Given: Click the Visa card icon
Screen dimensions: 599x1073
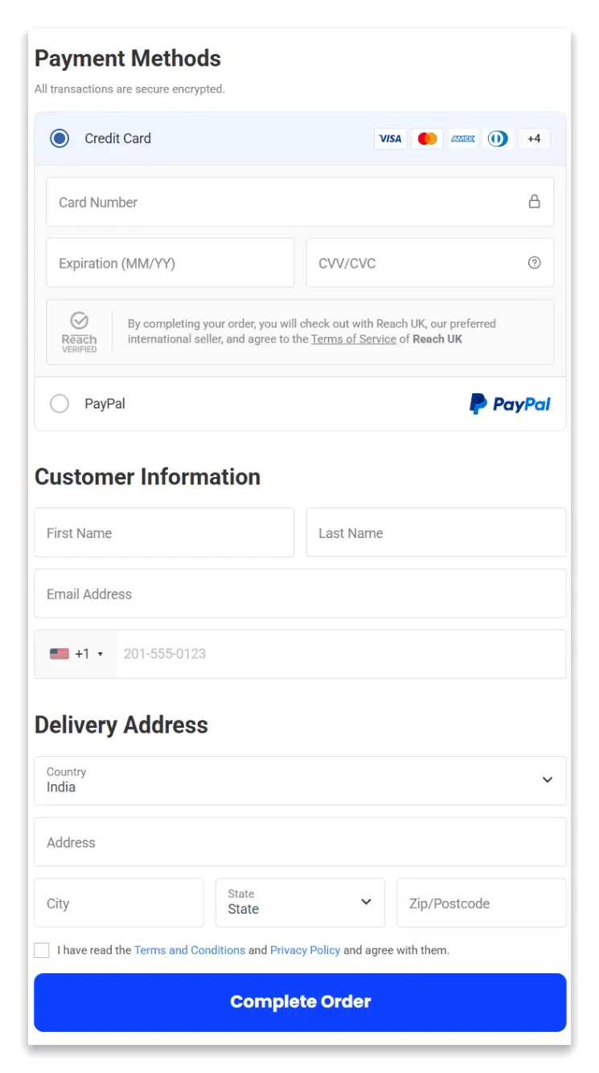Looking at the screenshot, I should (x=391, y=138).
